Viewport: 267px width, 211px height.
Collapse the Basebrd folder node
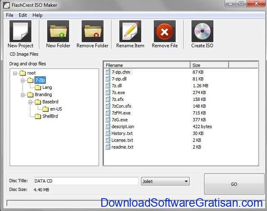pyautogui.click(x=30, y=102)
